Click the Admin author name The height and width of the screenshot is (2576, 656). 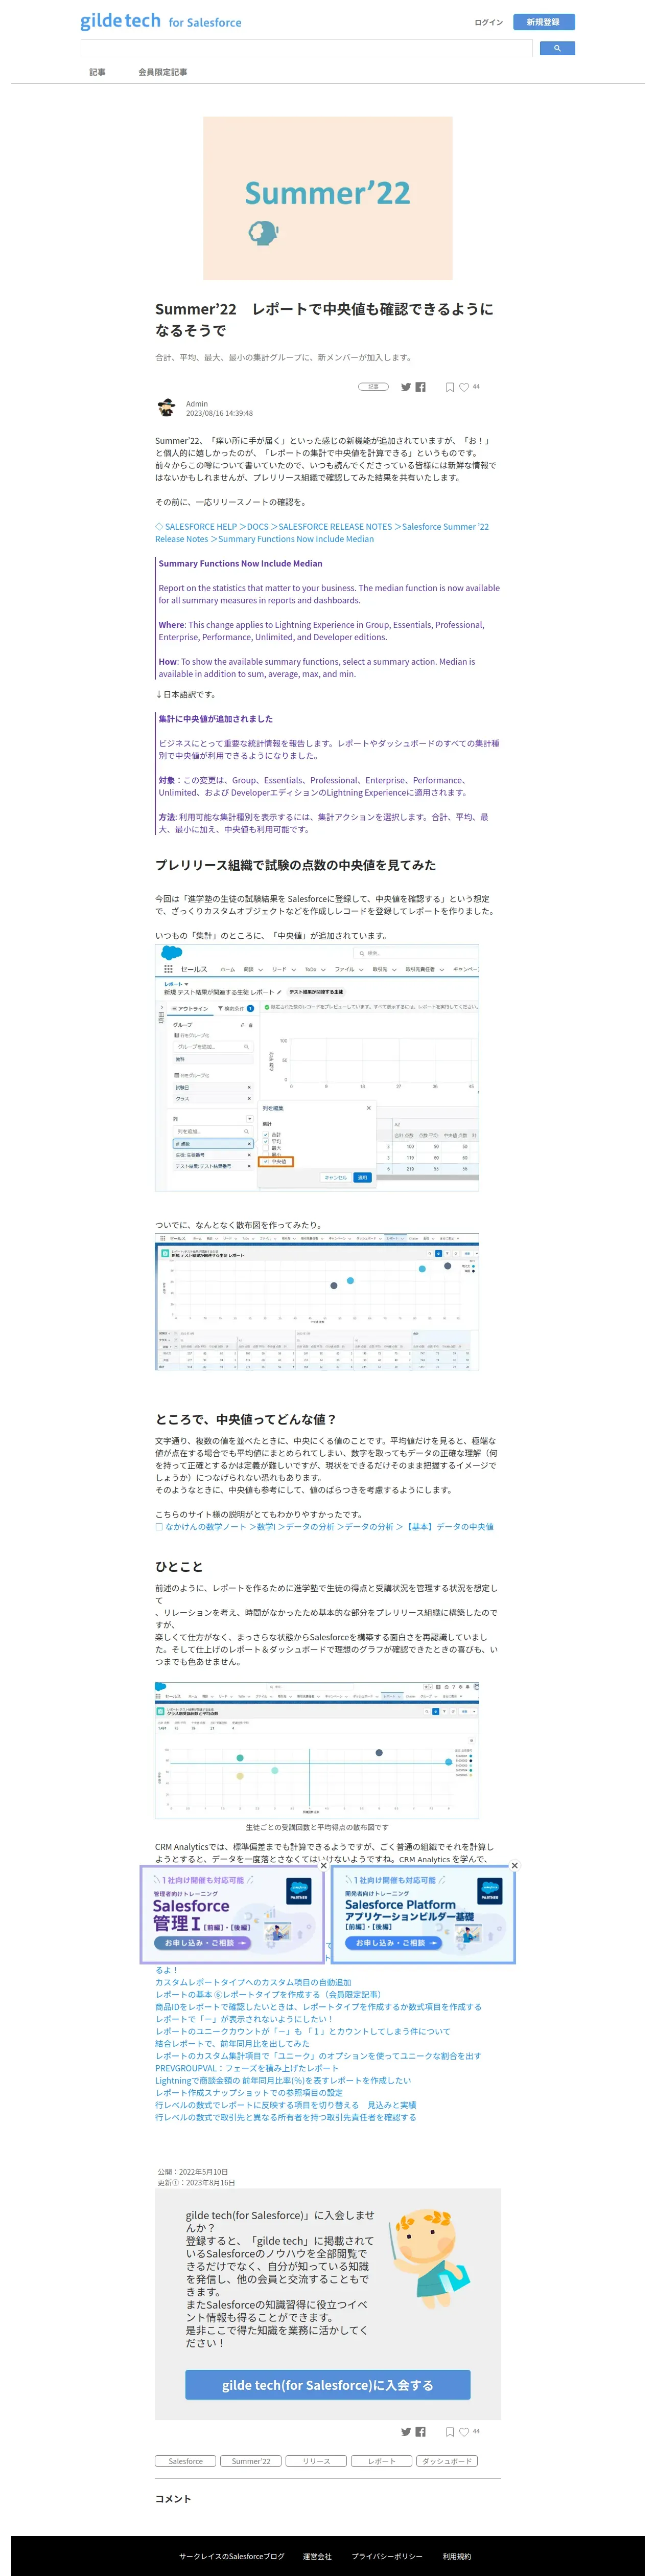point(197,404)
